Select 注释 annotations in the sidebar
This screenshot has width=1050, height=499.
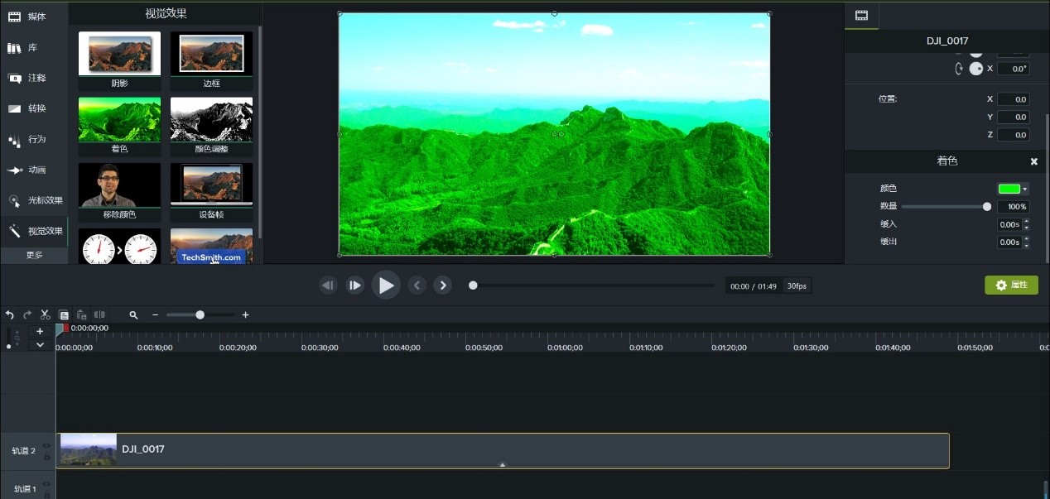33,78
